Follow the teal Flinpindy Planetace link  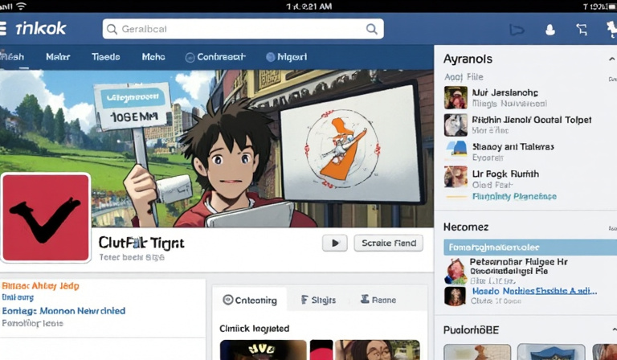click(x=514, y=196)
